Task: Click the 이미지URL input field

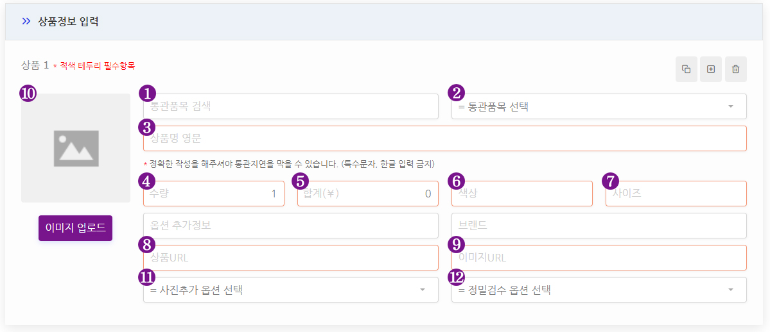Action: (x=599, y=258)
